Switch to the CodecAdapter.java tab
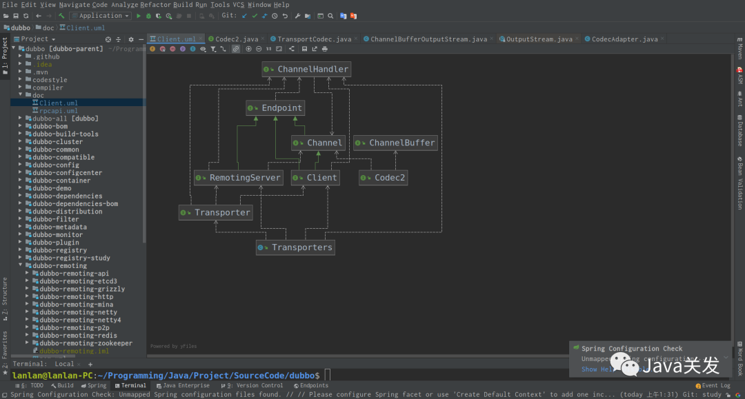The image size is (745, 399). 624,39
